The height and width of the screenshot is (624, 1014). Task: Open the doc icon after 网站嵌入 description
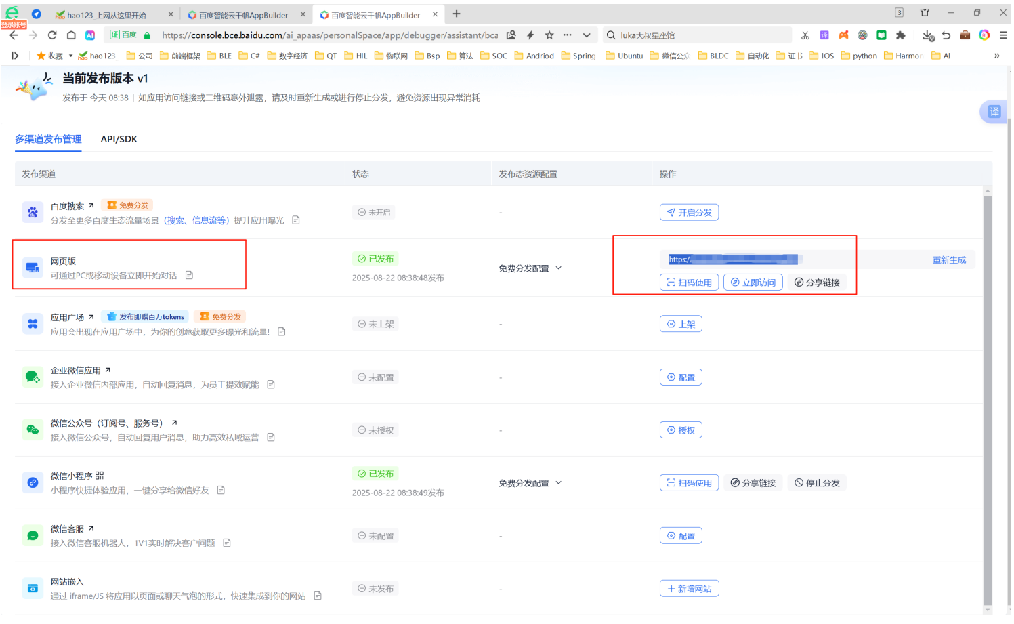point(318,596)
